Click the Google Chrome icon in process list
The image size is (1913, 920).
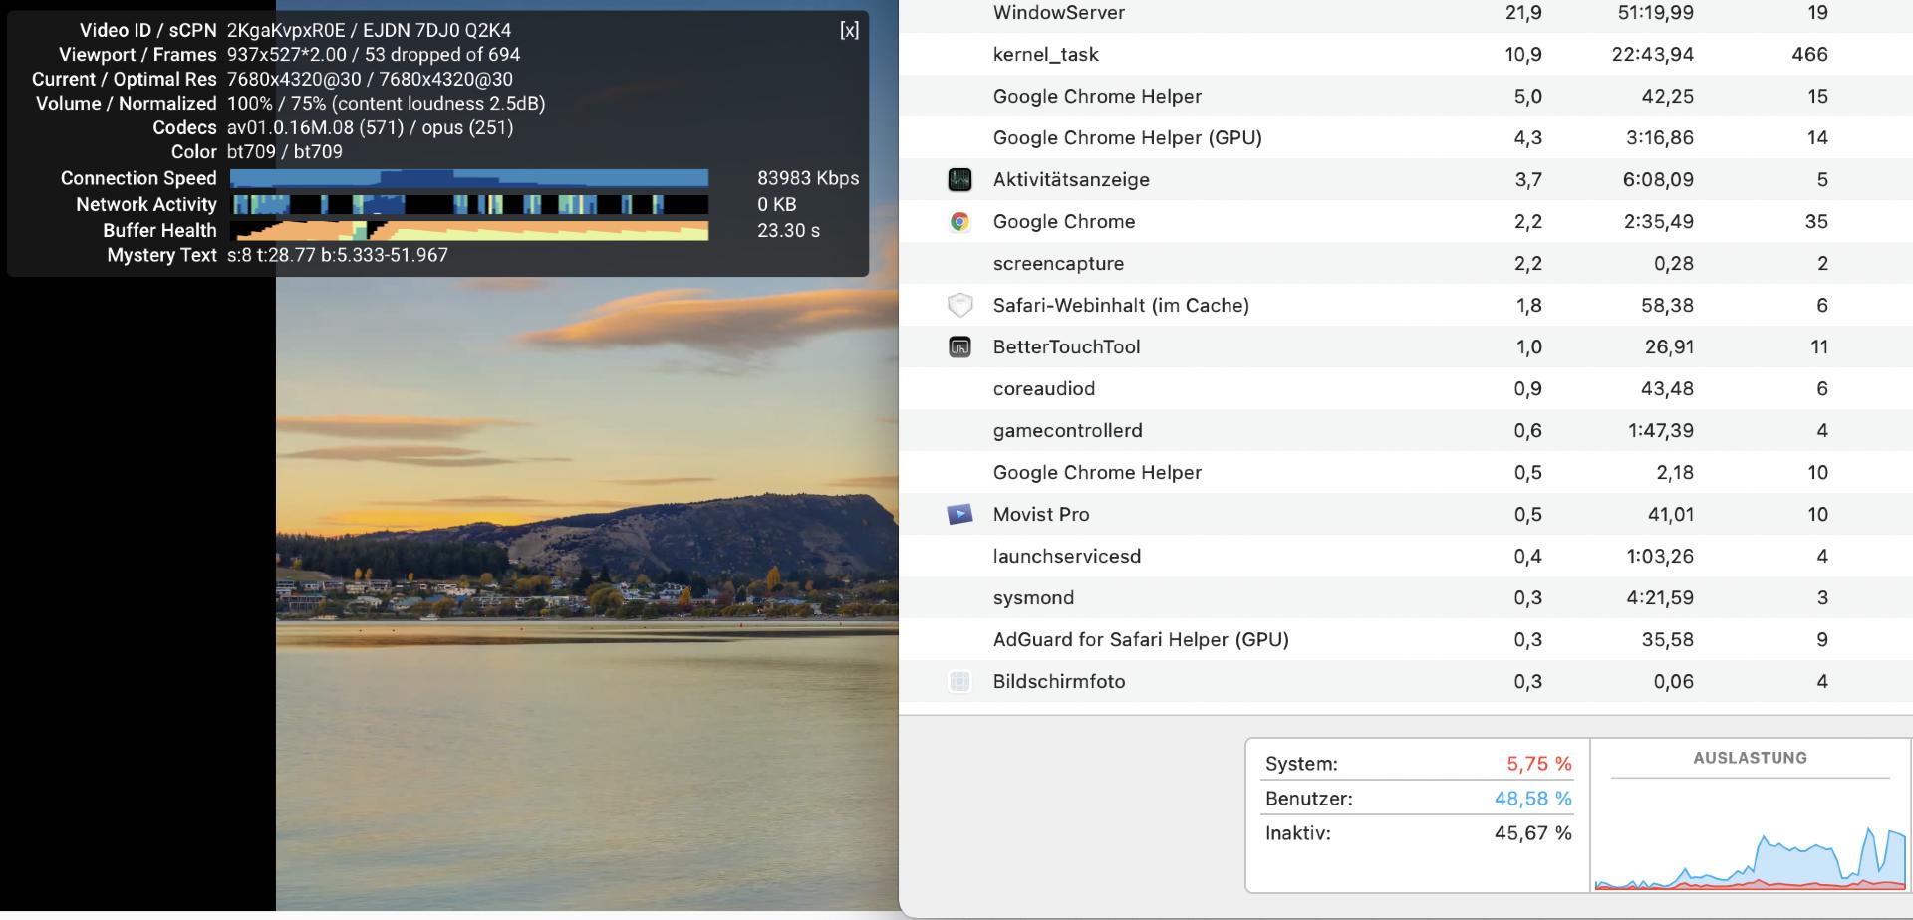[959, 222]
